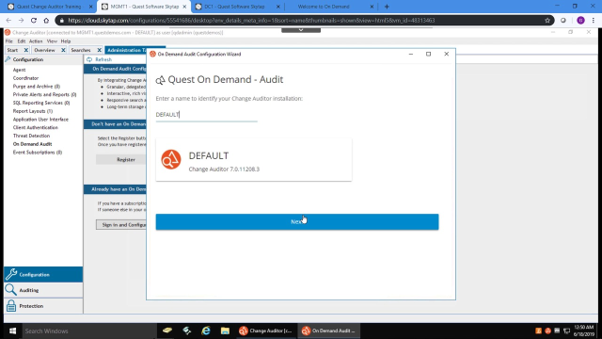This screenshot has height=339, width=602.
Task: Open Internet Explorer from the taskbar
Action: [206, 331]
